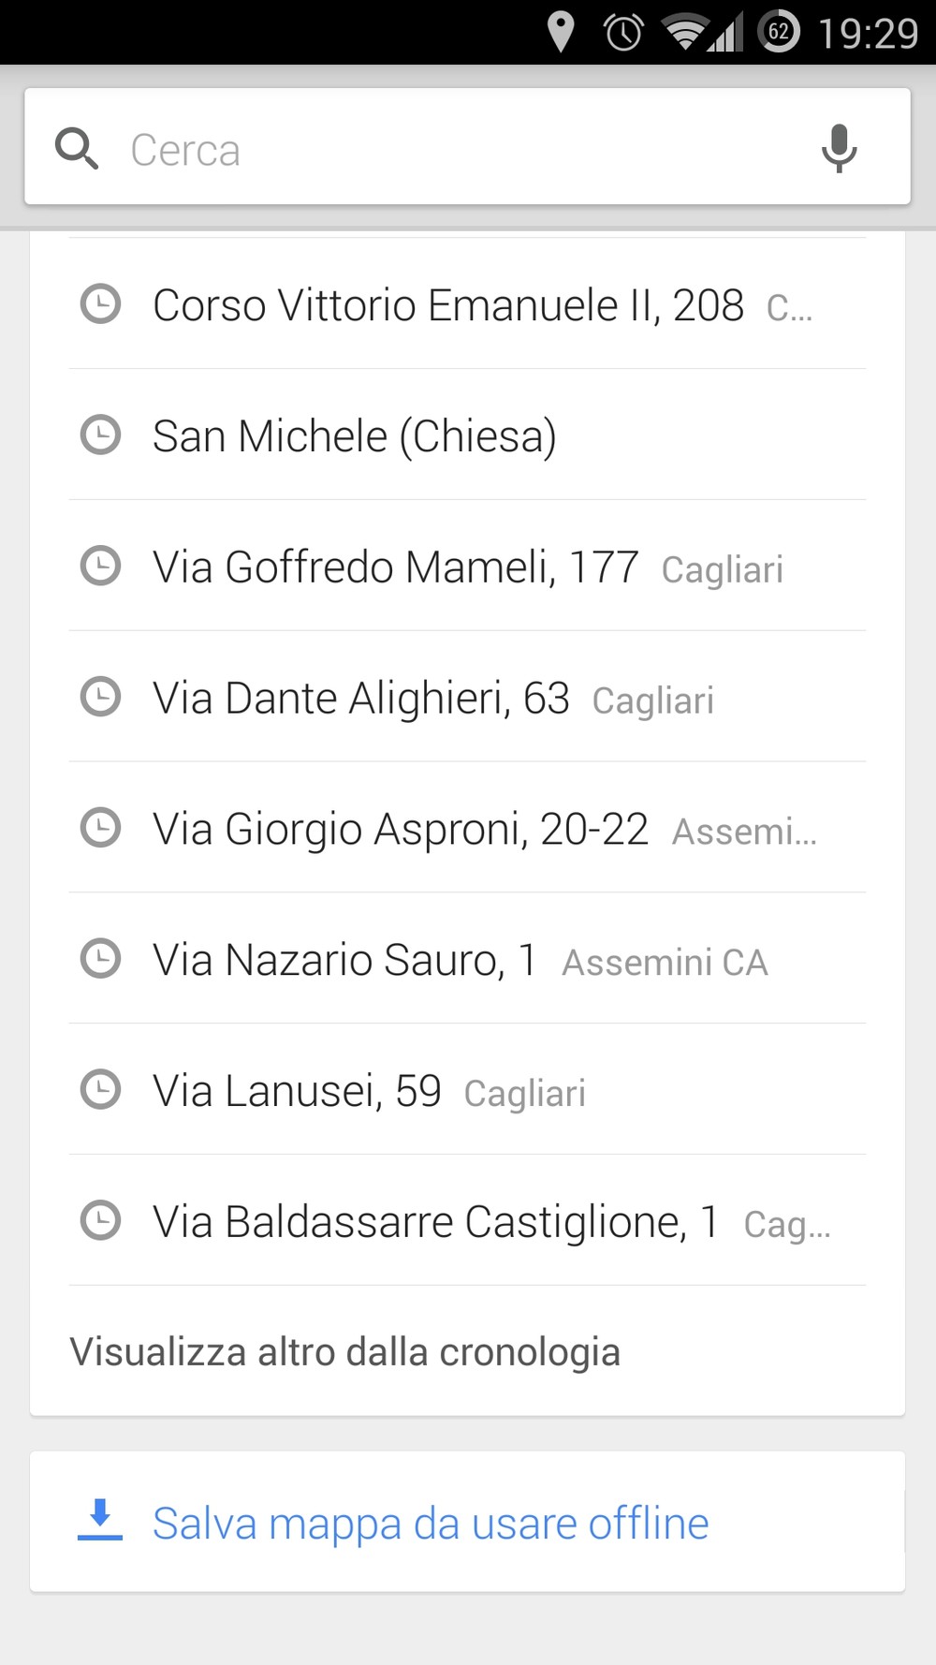This screenshot has width=936, height=1665.
Task: Tap the magnifying glass search icon
Action: 77,149
